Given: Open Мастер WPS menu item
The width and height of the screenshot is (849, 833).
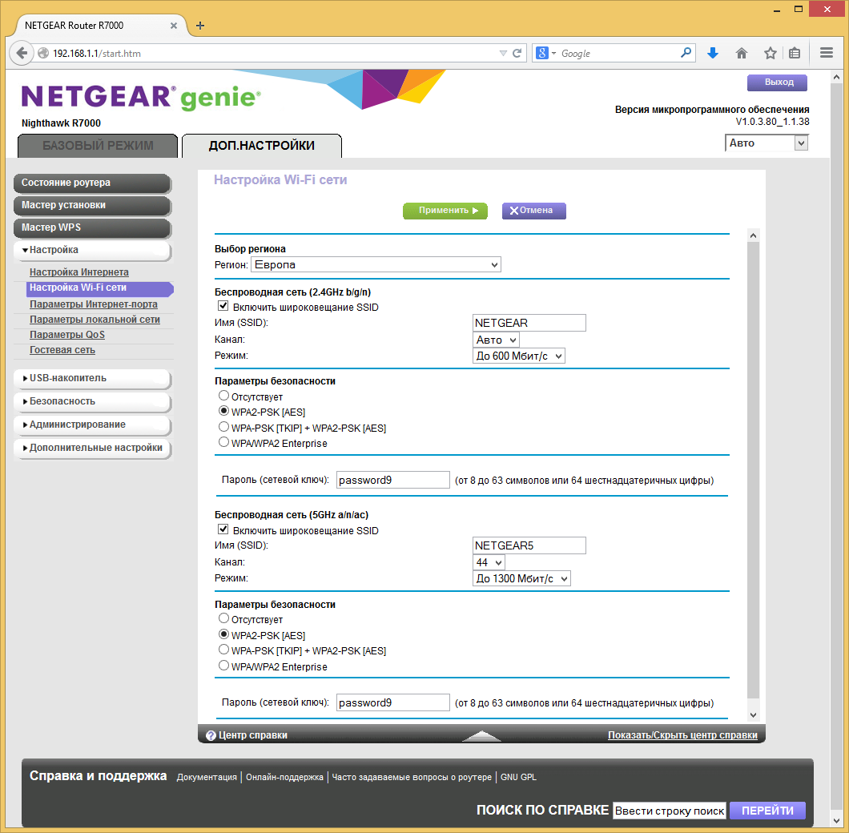Looking at the screenshot, I should pyautogui.click(x=93, y=227).
